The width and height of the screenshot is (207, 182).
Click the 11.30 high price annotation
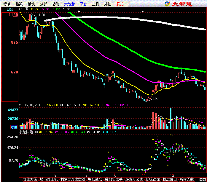pyautogui.click(x=41, y=15)
